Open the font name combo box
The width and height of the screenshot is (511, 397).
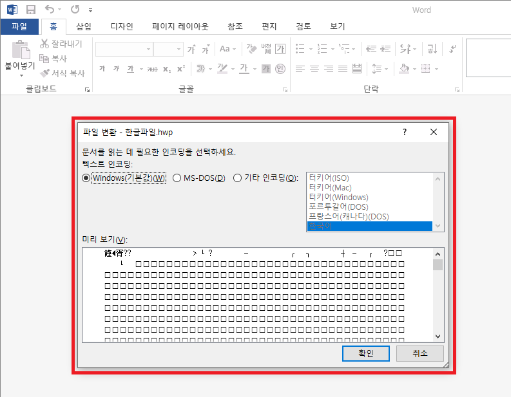click(124, 49)
